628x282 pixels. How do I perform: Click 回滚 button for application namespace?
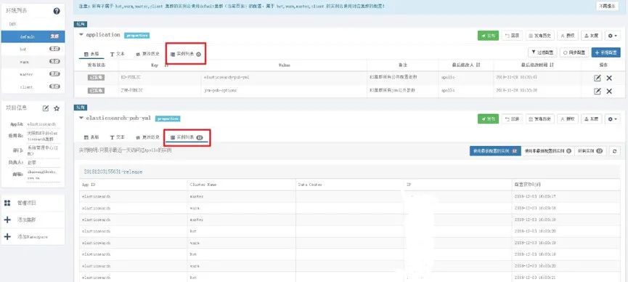(x=512, y=36)
